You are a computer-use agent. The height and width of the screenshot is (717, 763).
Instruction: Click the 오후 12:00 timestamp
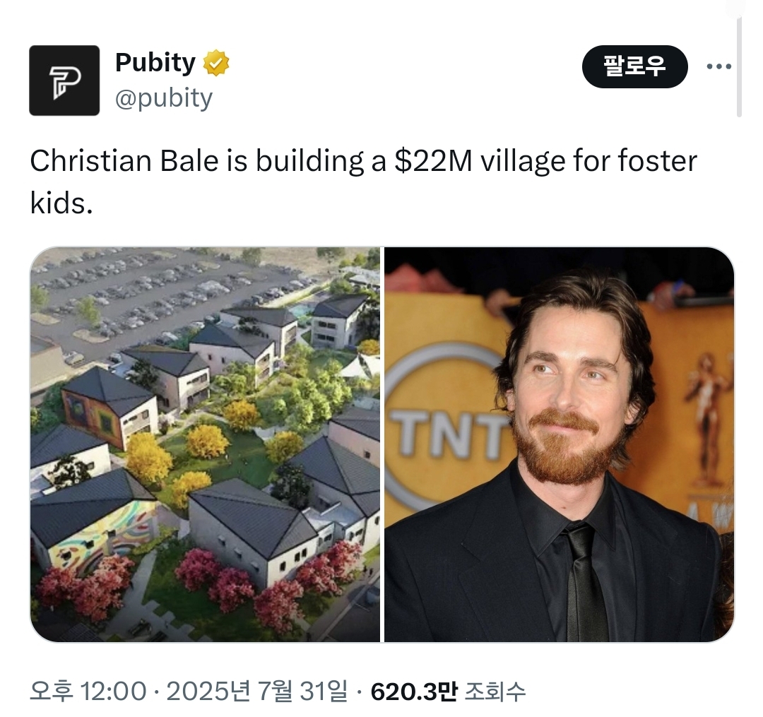88,692
